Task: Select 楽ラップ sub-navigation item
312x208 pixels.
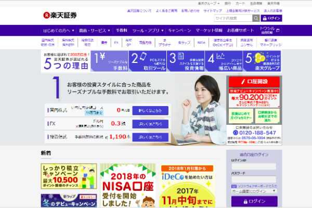Action: coord(184,43)
